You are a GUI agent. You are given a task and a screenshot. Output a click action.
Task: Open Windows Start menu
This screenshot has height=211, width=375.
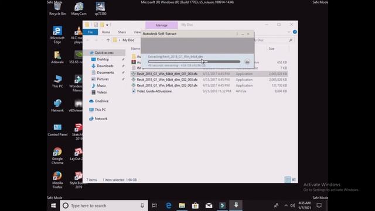(x=53, y=206)
